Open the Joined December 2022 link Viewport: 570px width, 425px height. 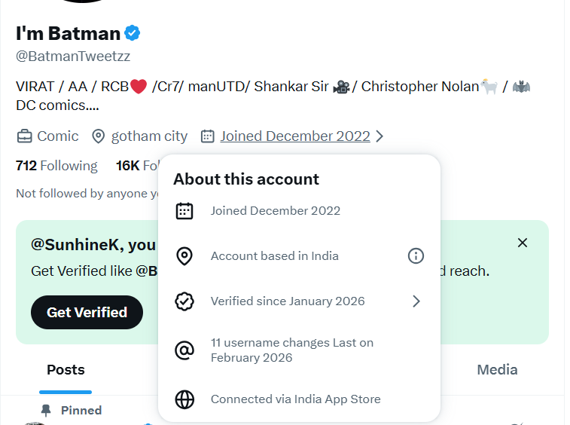pos(295,136)
